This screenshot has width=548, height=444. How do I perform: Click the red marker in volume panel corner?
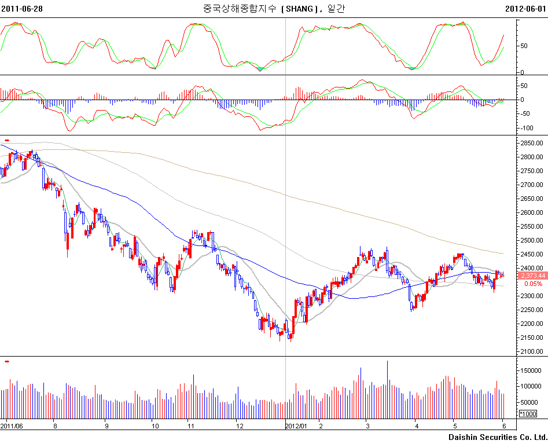(6, 361)
